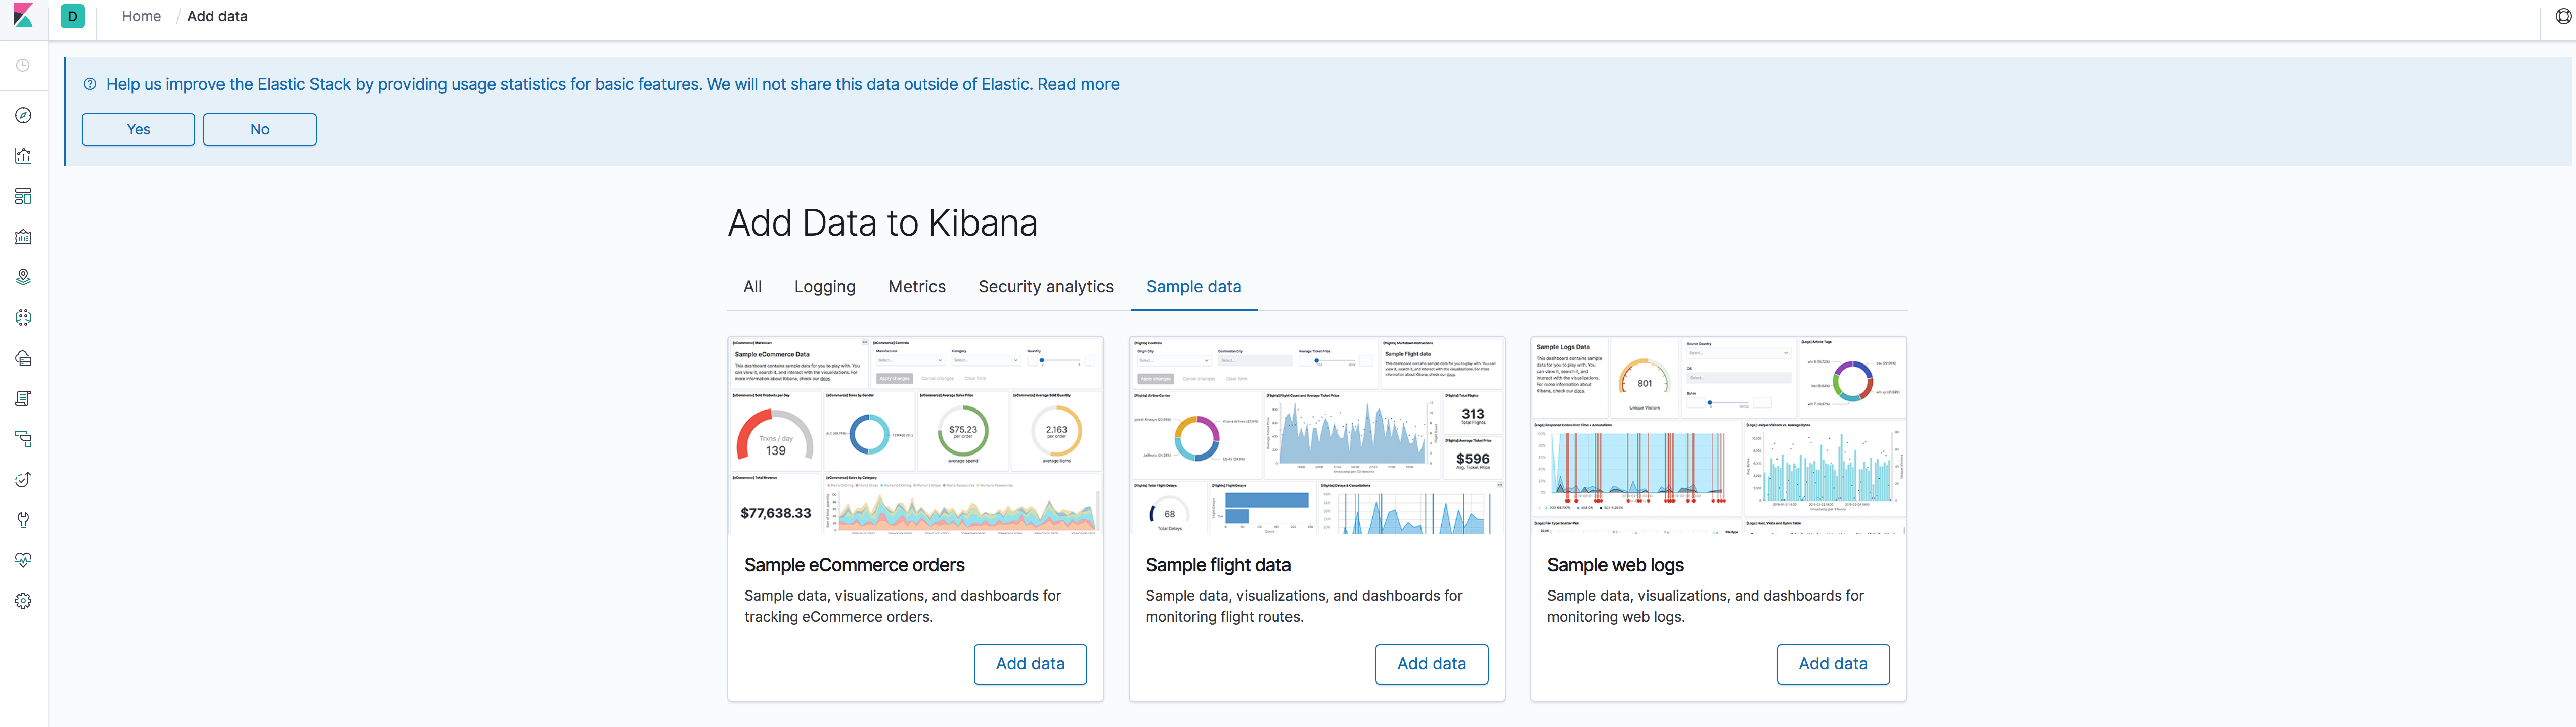
Task: Open the recently viewed clock icon
Action: click(x=23, y=65)
